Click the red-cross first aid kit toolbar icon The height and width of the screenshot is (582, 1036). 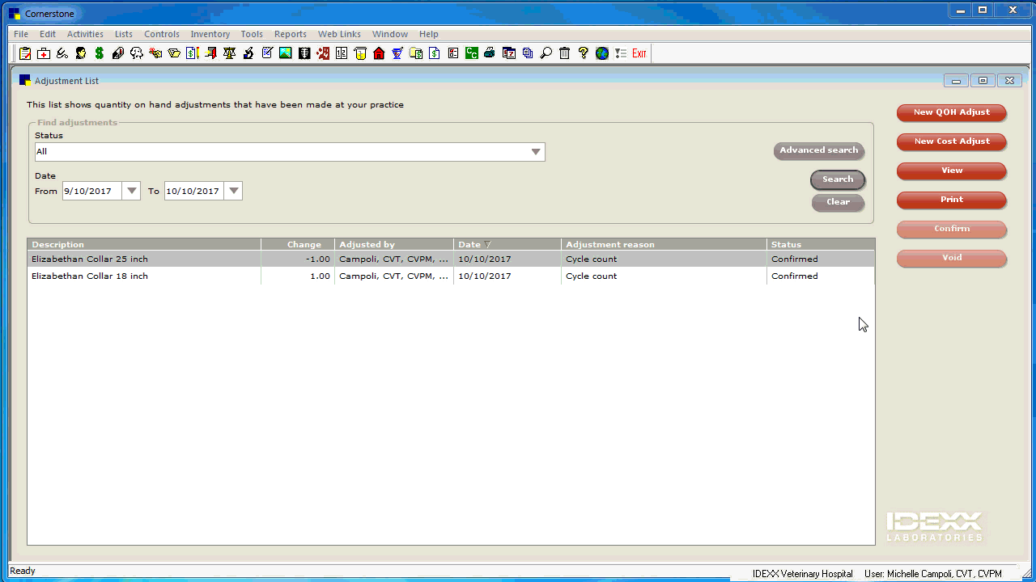[44, 53]
